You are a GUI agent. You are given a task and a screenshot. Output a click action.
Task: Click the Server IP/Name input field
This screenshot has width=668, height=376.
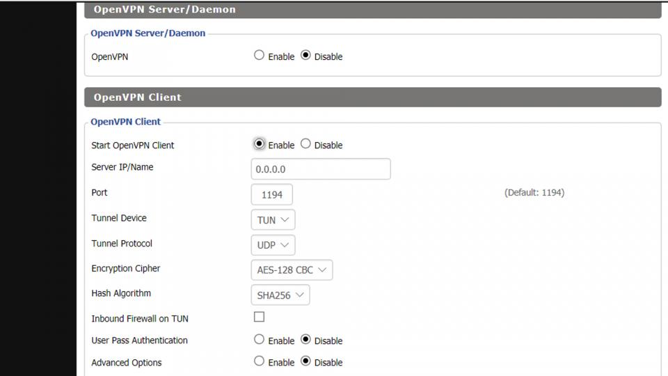(x=320, y=169)
